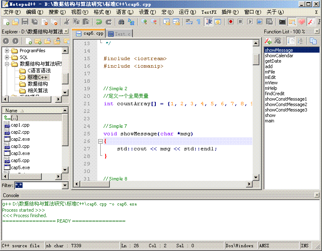The height and width of the screenshot is (251, 322).
Task: Toggle synchronized vertical scrolling
Action: [x=167, y=22]
